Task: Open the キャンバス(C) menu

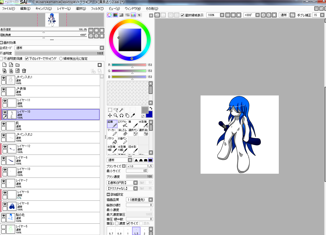Action: 43,9
